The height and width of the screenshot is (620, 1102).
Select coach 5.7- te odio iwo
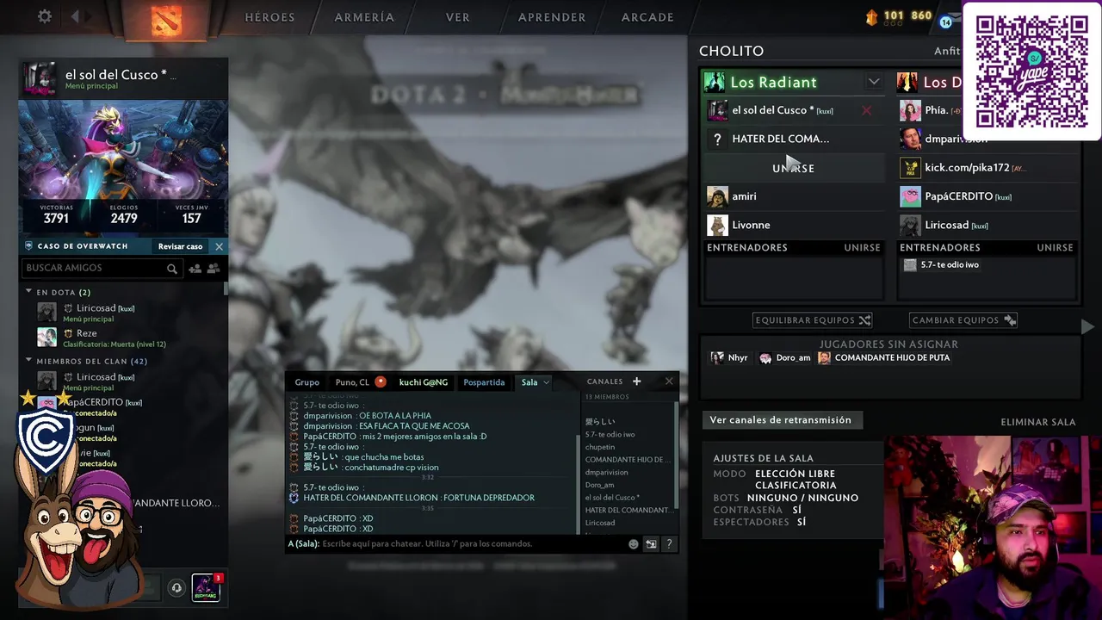point(942,265)
